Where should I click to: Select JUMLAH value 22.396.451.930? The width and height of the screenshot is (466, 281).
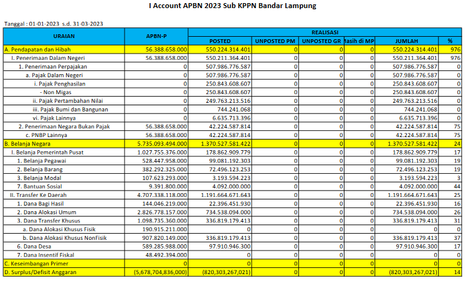(416, 204)
